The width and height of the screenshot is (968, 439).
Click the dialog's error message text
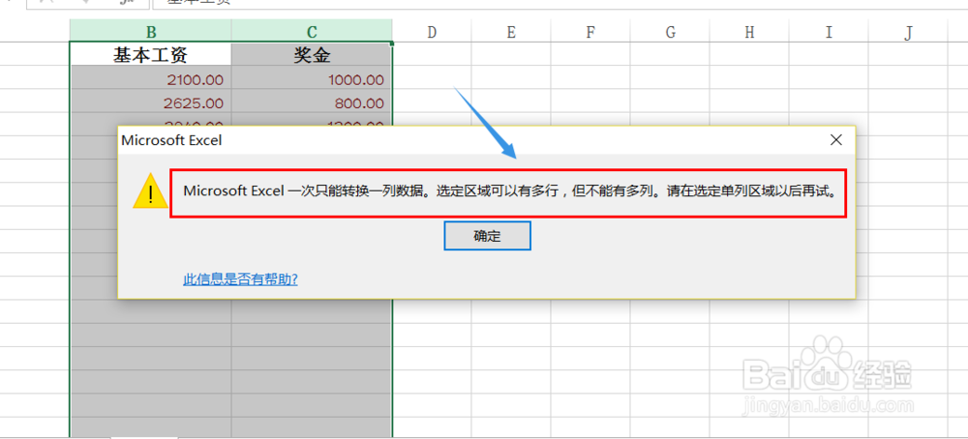coord(509,191)
